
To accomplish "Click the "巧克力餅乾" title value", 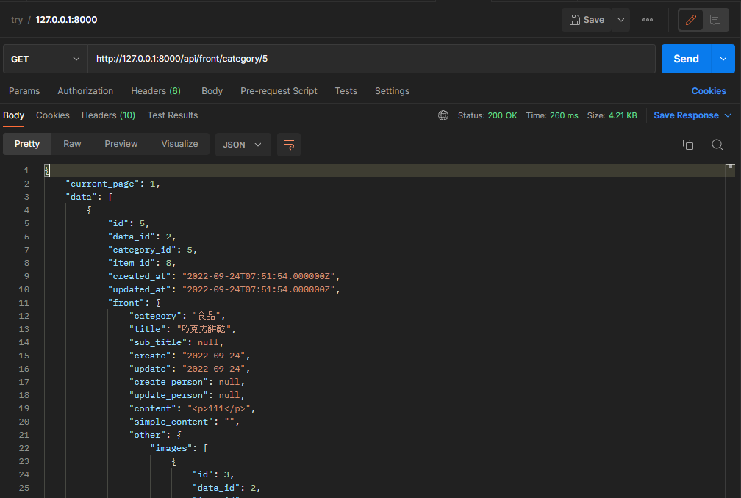I will coord(204,329).
